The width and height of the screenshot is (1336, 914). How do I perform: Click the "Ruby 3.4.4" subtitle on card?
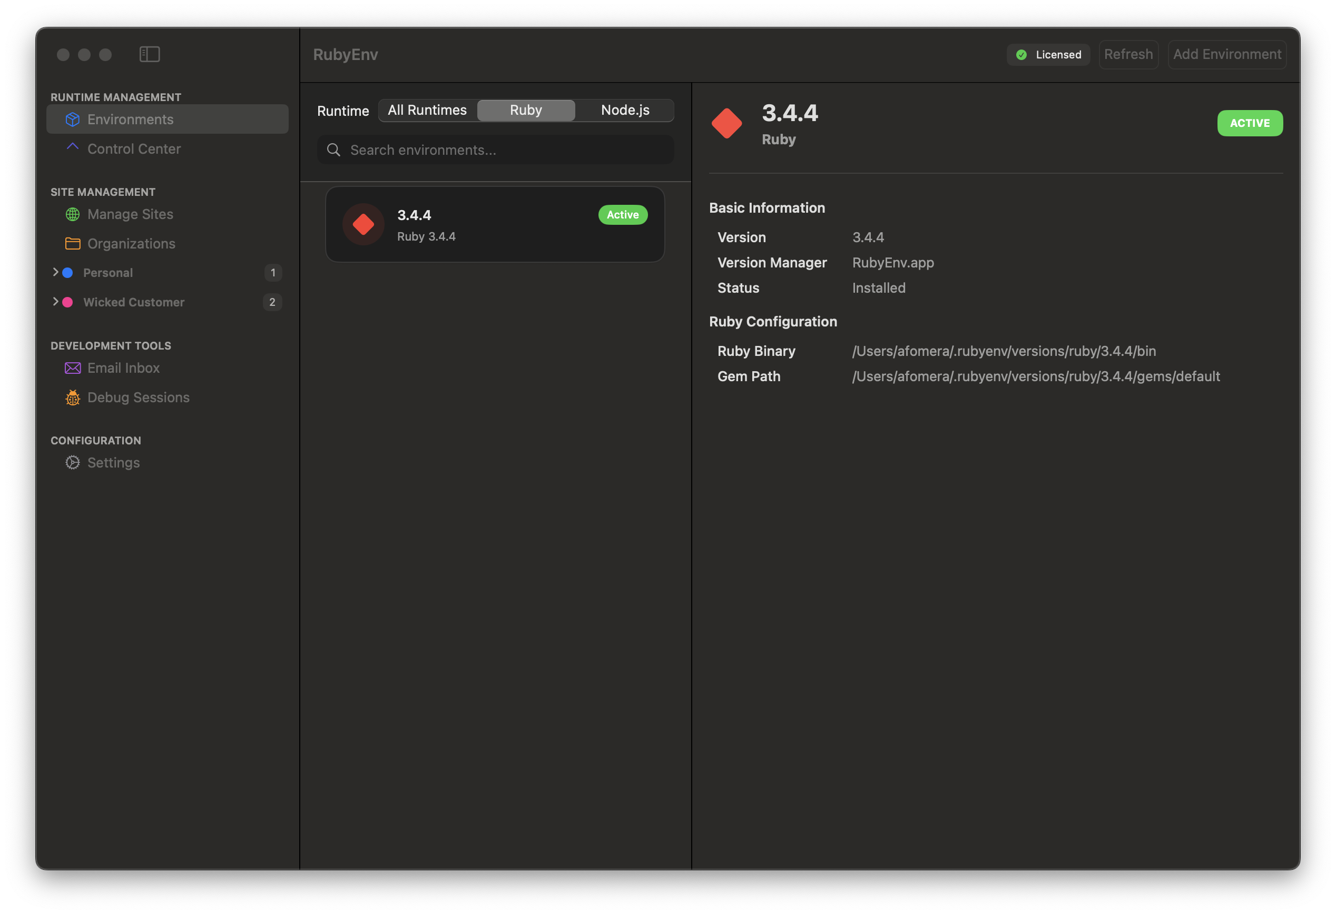coord(426,237)
